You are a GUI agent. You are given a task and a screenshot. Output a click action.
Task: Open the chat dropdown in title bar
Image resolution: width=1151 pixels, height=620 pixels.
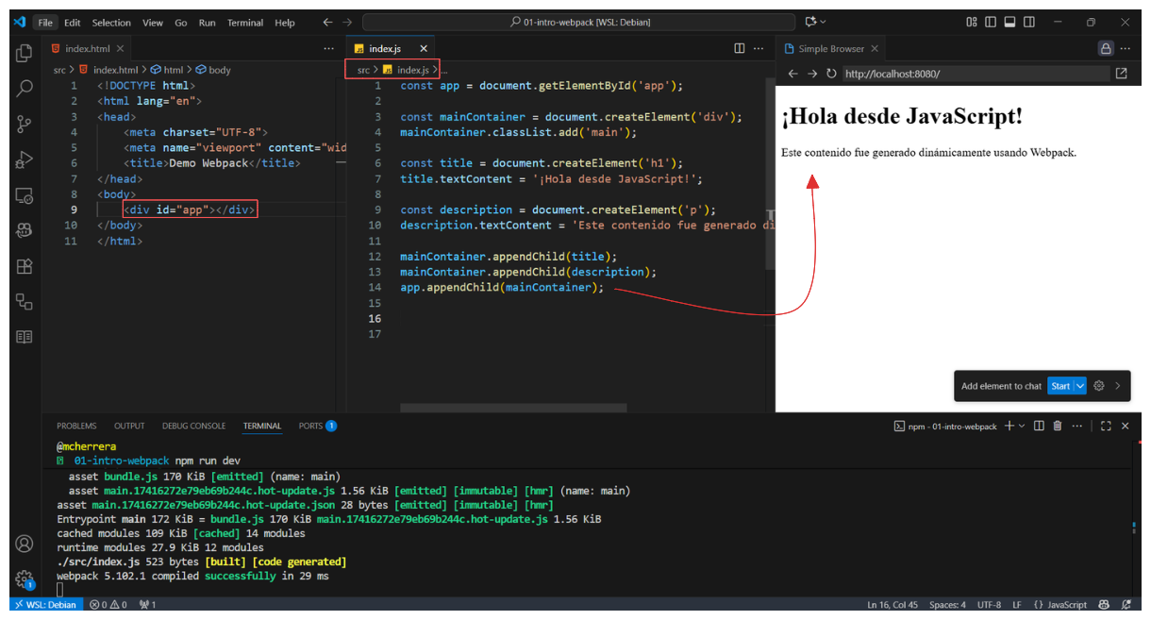pyautogui.click(x=823, y=22)
